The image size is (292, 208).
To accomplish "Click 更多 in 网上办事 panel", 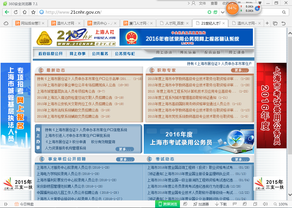I will coord(125,149).
